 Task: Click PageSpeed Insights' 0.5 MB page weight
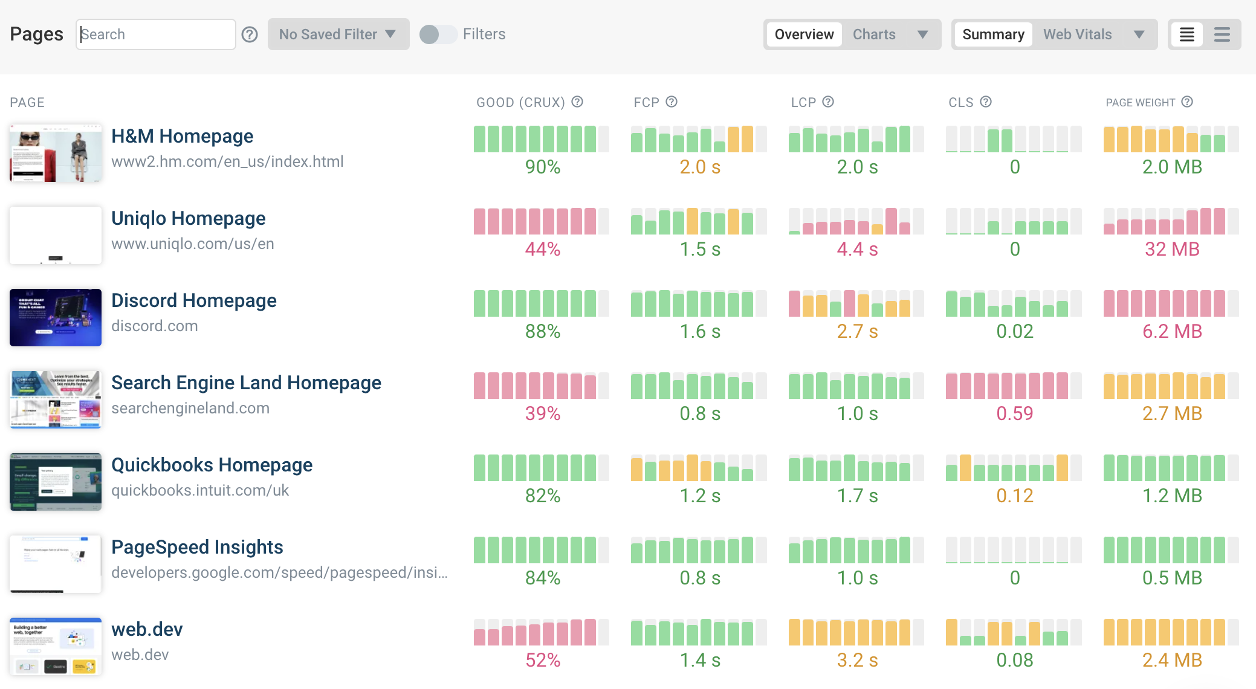(x=1172, y=578)
